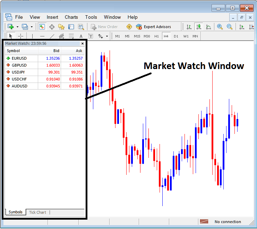Click the Expert Advisors button
257x229 pixels.
pyautogui.click(x=153, y=27)
